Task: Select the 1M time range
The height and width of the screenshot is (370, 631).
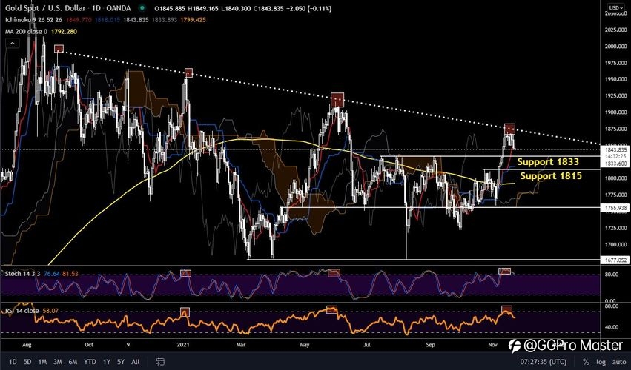Action: coord(42,362)
